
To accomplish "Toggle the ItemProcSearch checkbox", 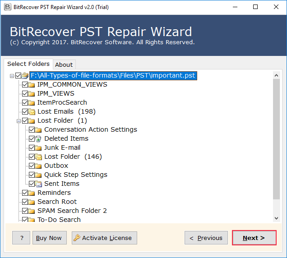I will [25, 102].
